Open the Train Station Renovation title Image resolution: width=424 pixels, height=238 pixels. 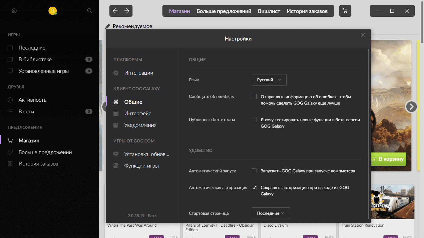pos(363,225)
